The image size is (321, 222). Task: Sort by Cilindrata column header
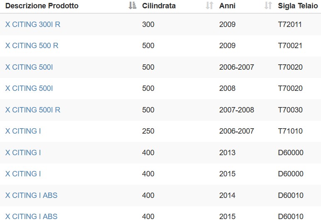[159, 6]
